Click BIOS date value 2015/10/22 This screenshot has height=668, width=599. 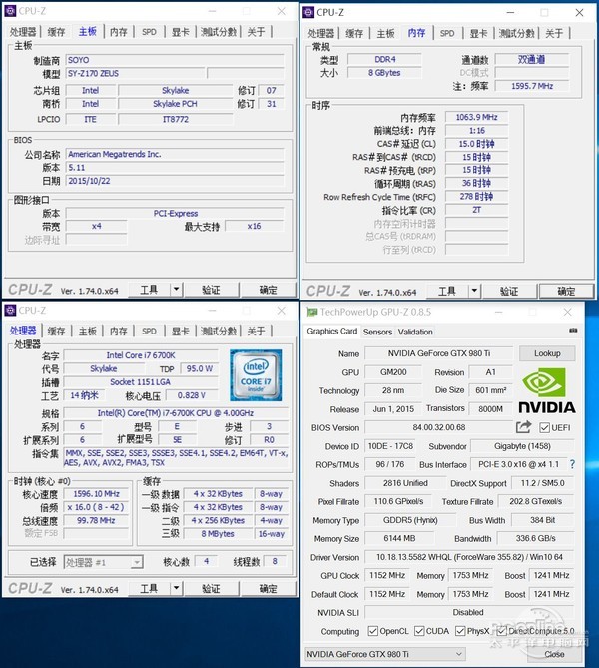(175, 181)
